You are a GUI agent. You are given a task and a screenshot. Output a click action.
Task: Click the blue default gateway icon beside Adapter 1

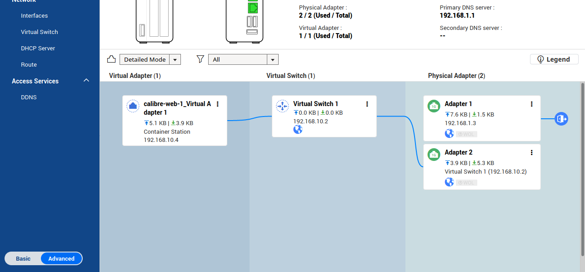[x=561, y=119]
